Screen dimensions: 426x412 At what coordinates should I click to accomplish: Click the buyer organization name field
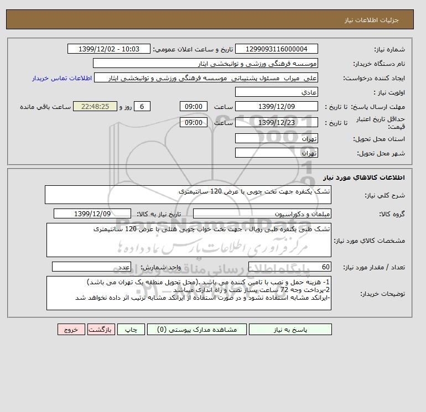(x=205, y=63)
